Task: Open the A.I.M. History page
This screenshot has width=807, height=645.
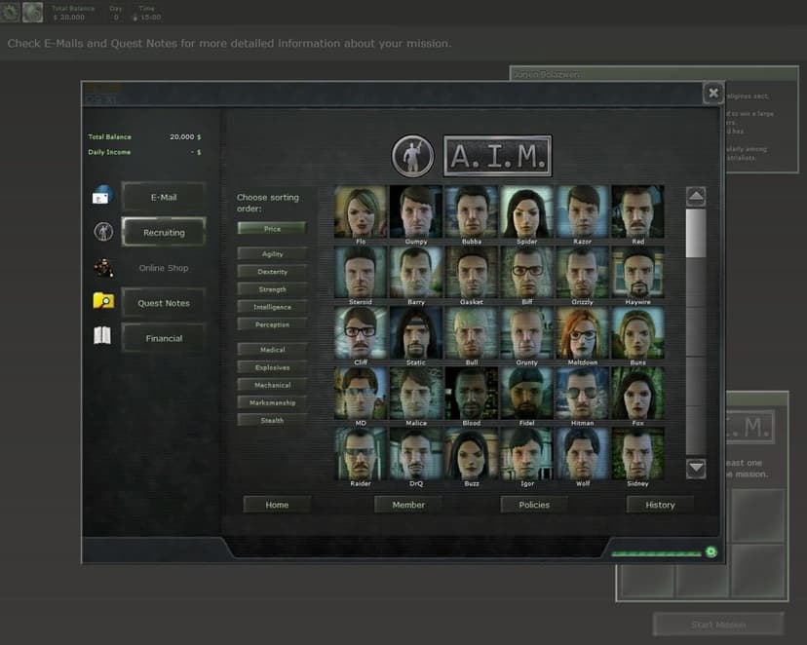Action: (x=660, y=505)
